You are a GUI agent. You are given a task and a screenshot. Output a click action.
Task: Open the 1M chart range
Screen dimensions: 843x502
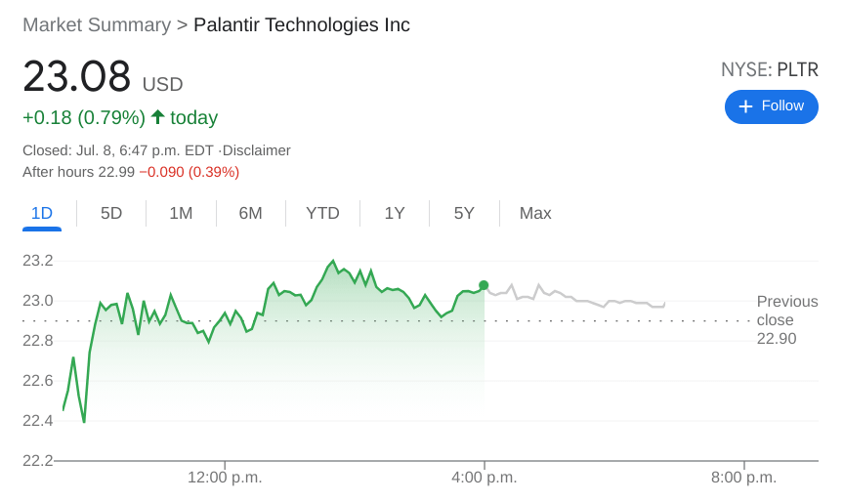[x=181, y=213]
